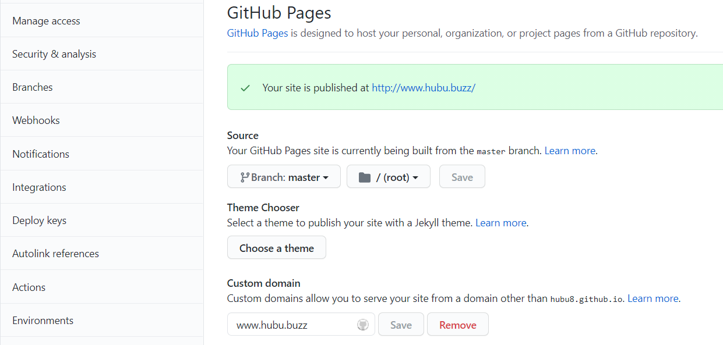This screenshot has height=345, width=723.
Task: Click the green checkmark published icon
Action: pyautogui.click(x=245, y=88)
